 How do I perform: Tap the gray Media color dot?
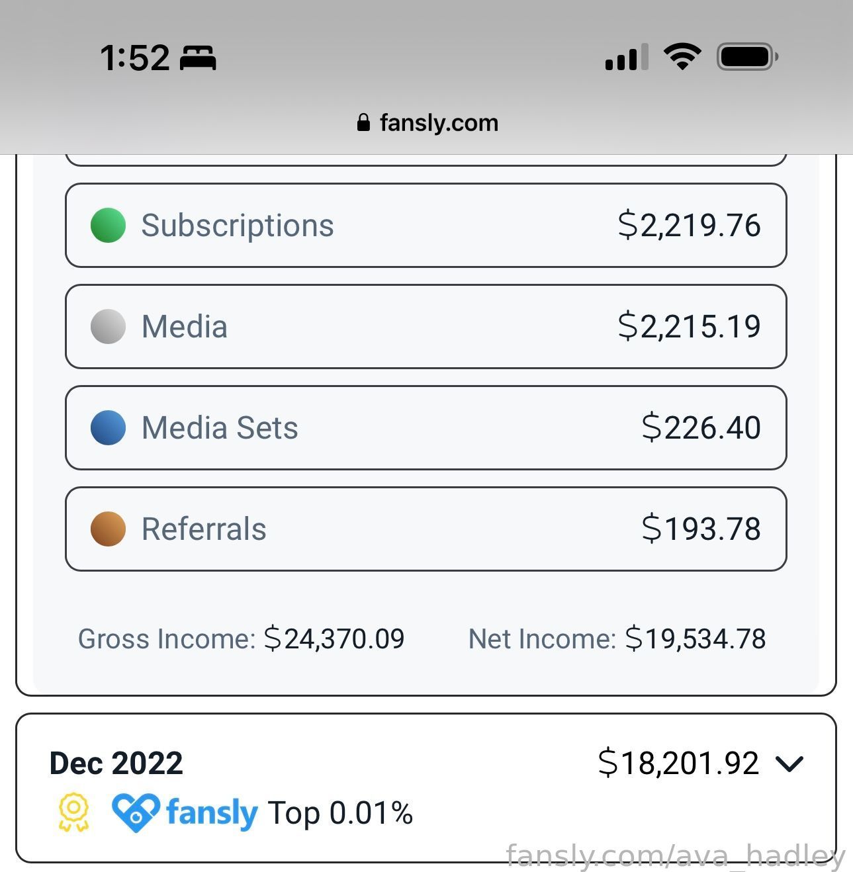click(108, 326)
